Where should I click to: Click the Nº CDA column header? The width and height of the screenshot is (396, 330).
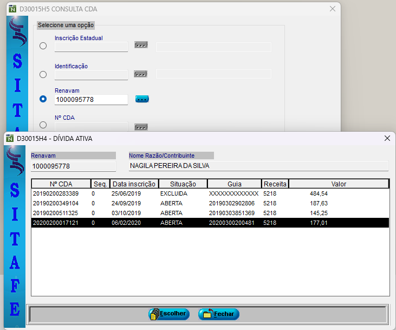click(x=61, y=184)
